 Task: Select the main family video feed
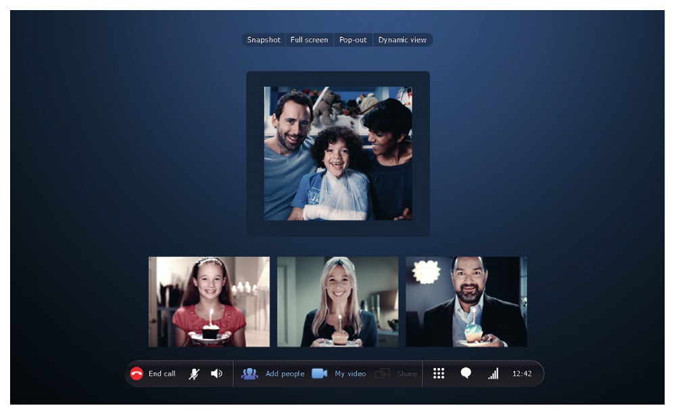click(337, 153)
